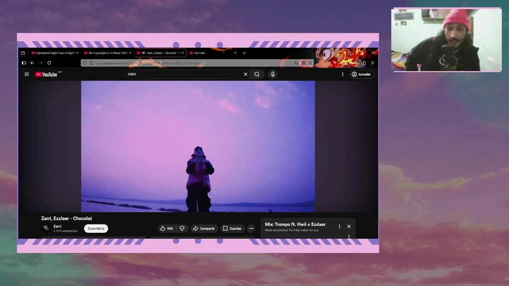509x286 pixels.
Task: Open the tab list icon left of tabs
Action: click(x=23, y=53)
